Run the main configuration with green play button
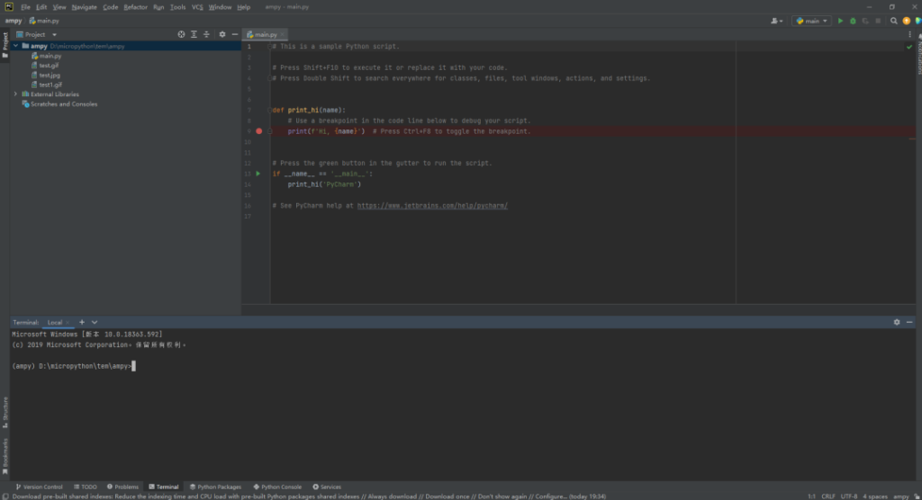Screen dimensions: 922x500 841,21
